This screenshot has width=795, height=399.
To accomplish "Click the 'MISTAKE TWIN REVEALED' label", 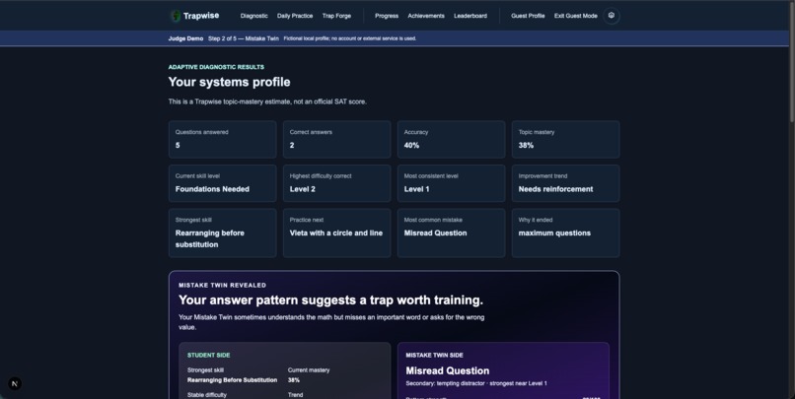I will 222,285.
